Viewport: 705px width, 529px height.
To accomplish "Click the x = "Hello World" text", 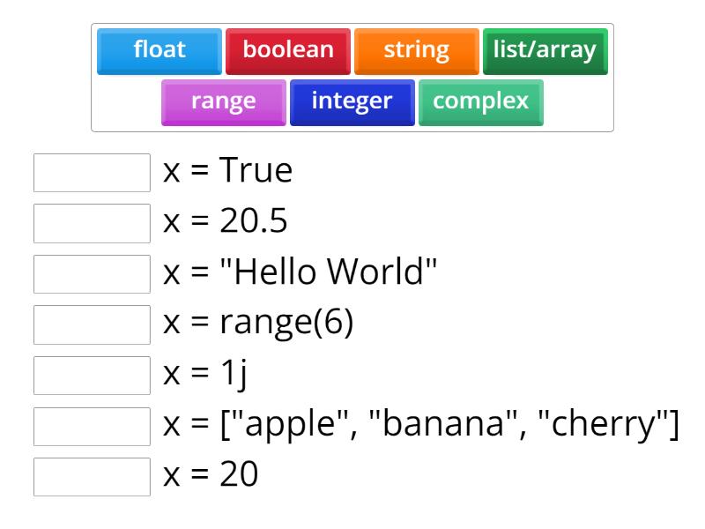I will [x=301, y=273].
